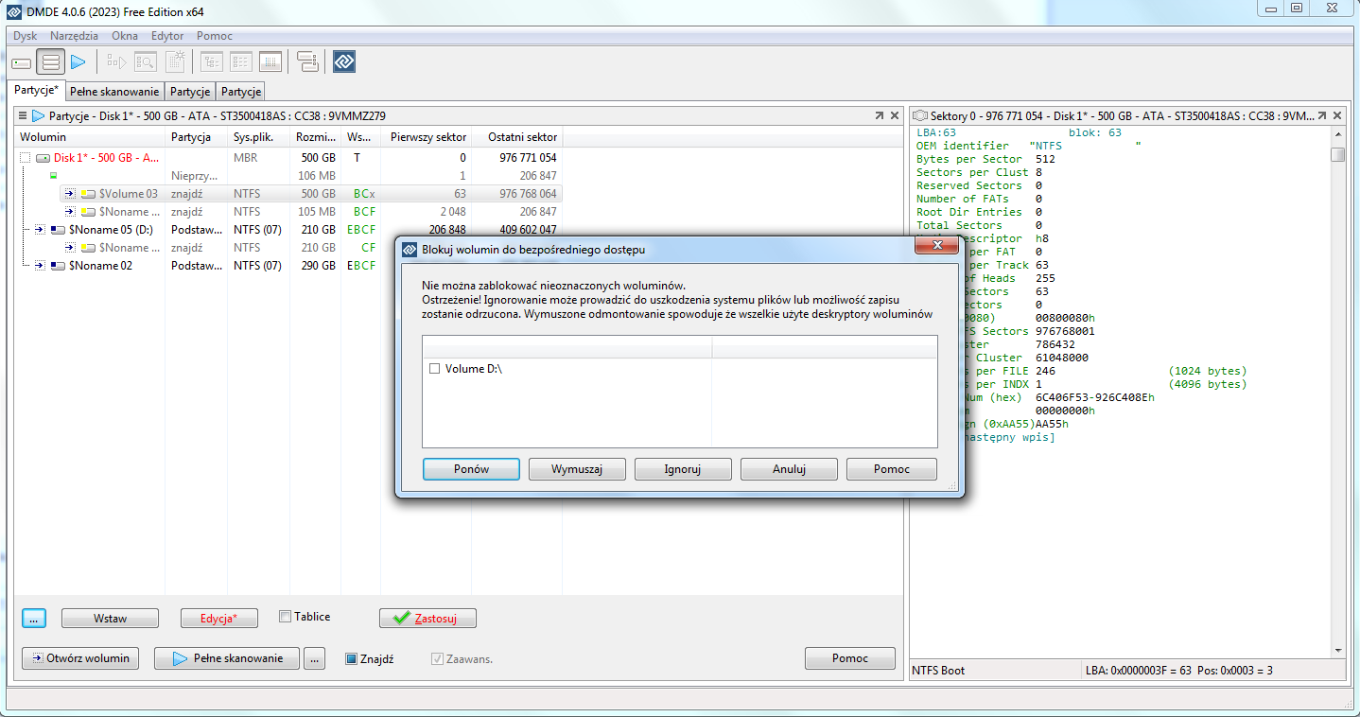This screenshot has width=1360, height=717.
Task: Click the search magnifier toolbar icon
Action: 145,62
